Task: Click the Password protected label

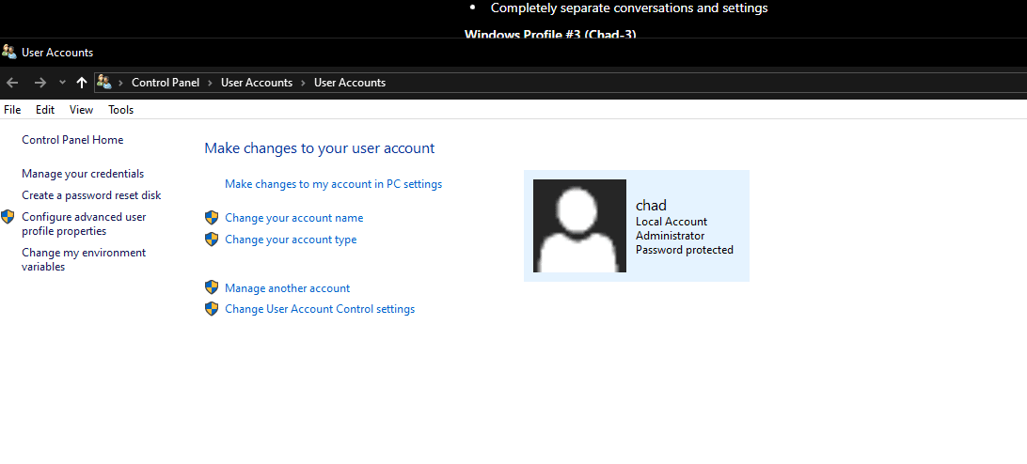Action: [685, 250]
